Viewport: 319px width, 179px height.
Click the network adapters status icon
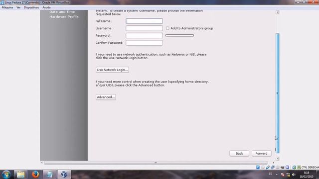point(273,167)
